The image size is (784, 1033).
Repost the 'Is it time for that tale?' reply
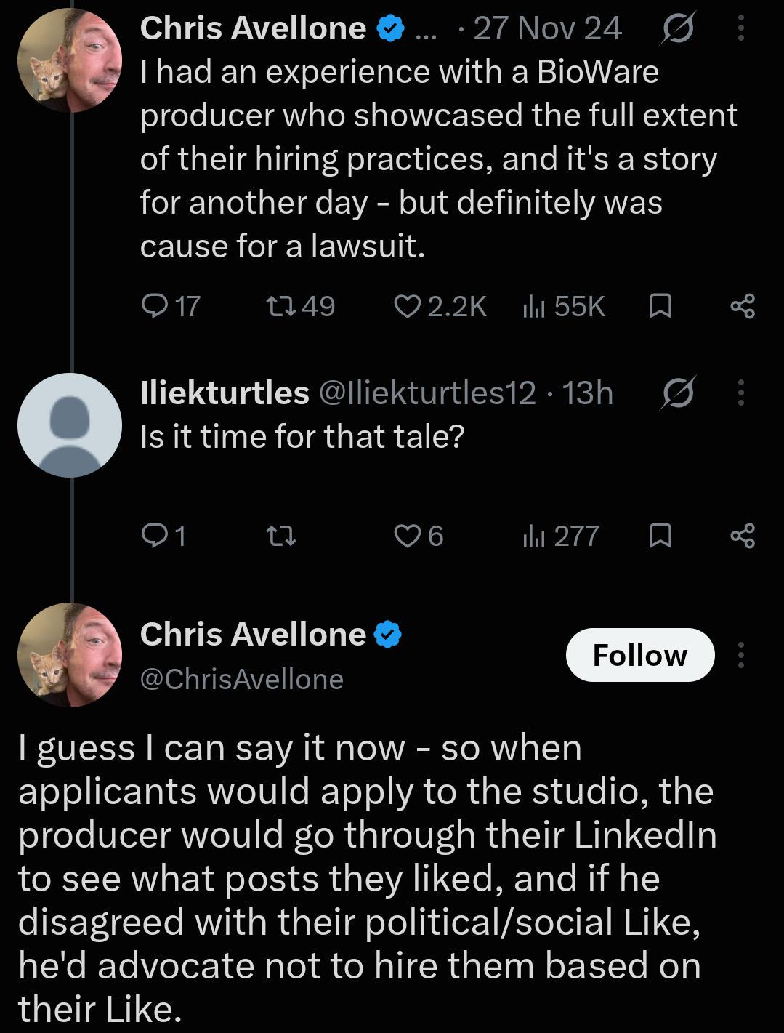tap(280, 537)
